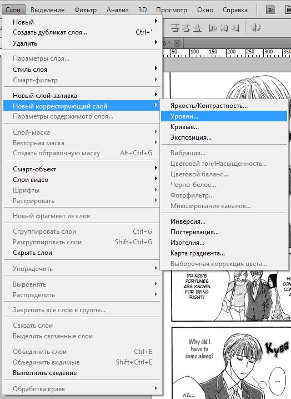Click the Distribute horizontal centers icon
The height and width of the screenshot is (399, 291).
224,28
